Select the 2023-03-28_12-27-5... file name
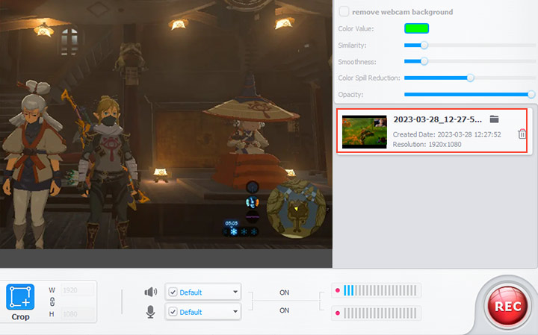The height and width of the screenshot is (335, 538). pos(437,119)
